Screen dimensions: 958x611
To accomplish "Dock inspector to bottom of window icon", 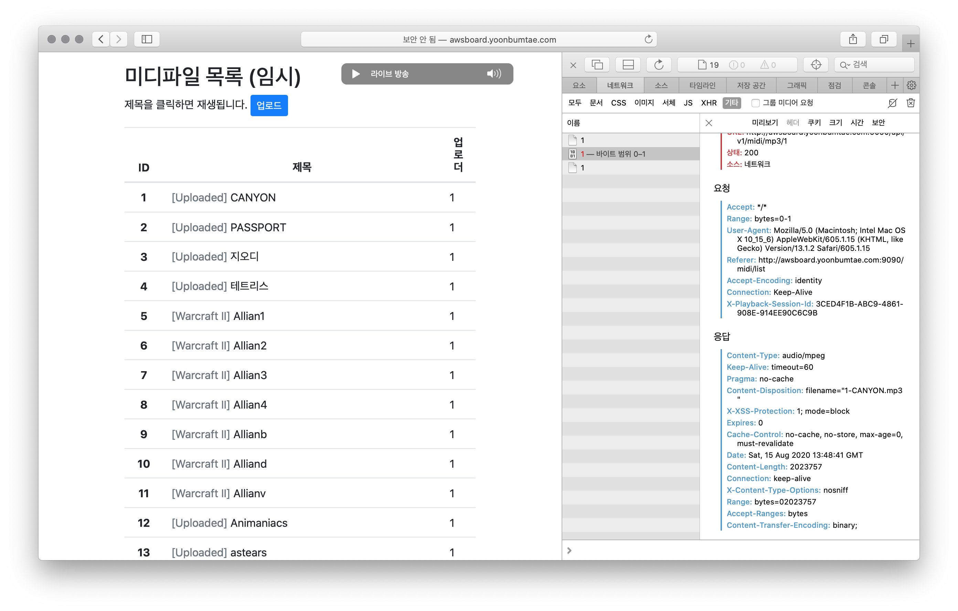I will (x=628, y=65).
